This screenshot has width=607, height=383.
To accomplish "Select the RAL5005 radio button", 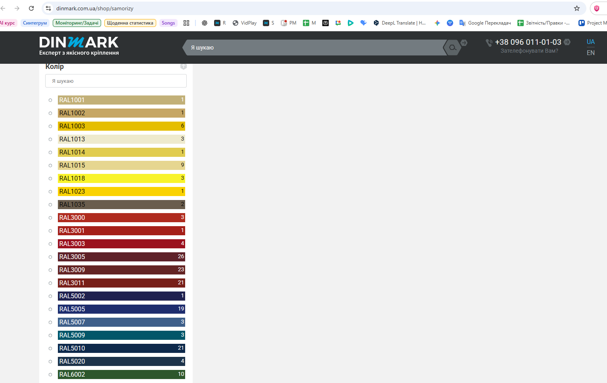I will (50, 309).
